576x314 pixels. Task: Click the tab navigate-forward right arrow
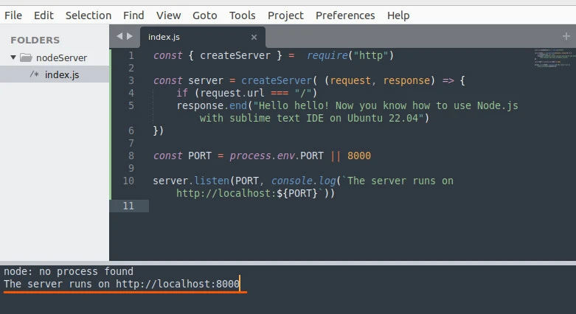click(x=131, y=36)
